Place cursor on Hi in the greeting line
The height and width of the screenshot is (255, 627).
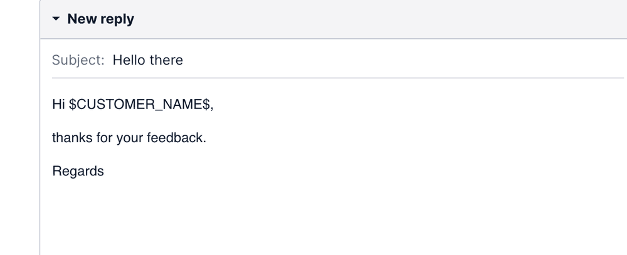(x=58, y=105)
